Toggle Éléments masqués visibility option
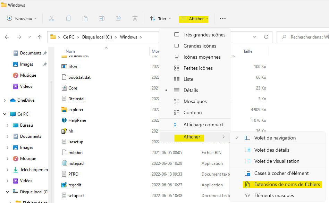 pos(274,195)
